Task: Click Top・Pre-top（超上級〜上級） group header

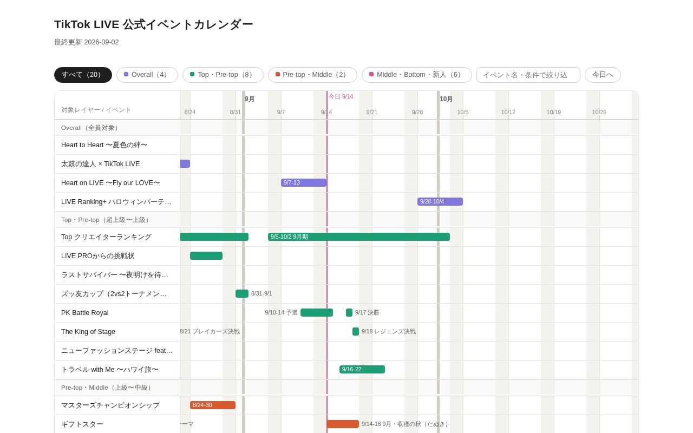Action: pyautogui.click(x=106, y=220)
